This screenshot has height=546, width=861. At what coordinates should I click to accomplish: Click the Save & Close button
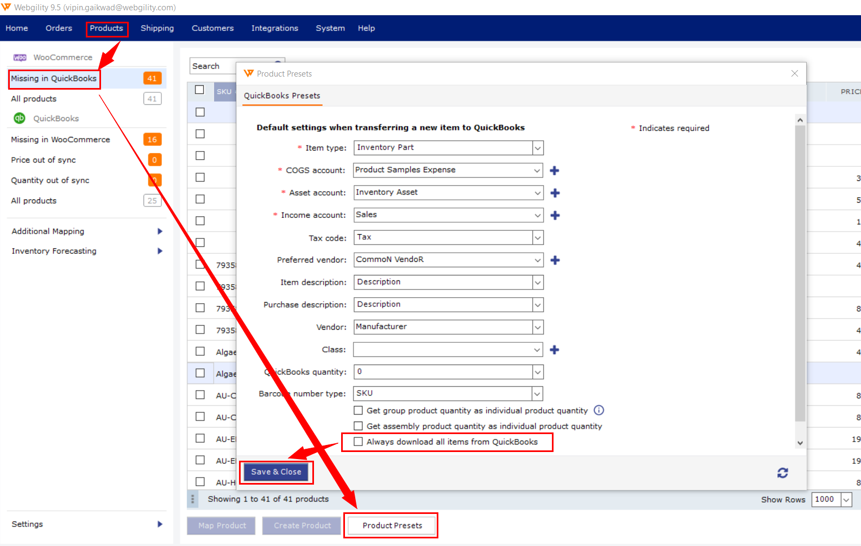(276, 472)
